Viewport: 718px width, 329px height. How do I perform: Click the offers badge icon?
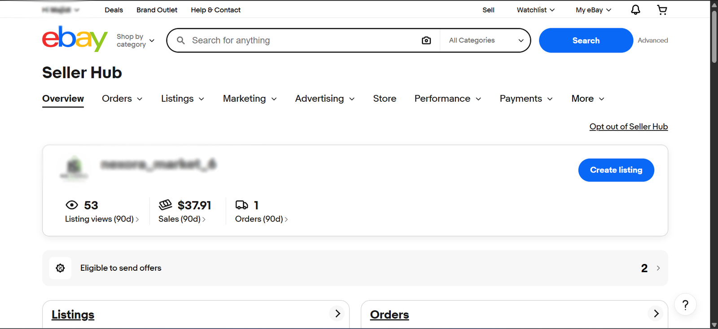(x=60, y=268)
